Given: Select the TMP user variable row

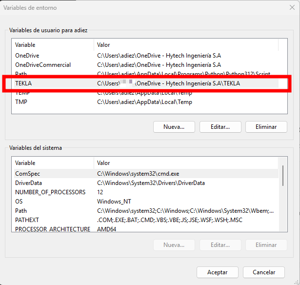Looking at the screenshot, I should tap(21, 102).
